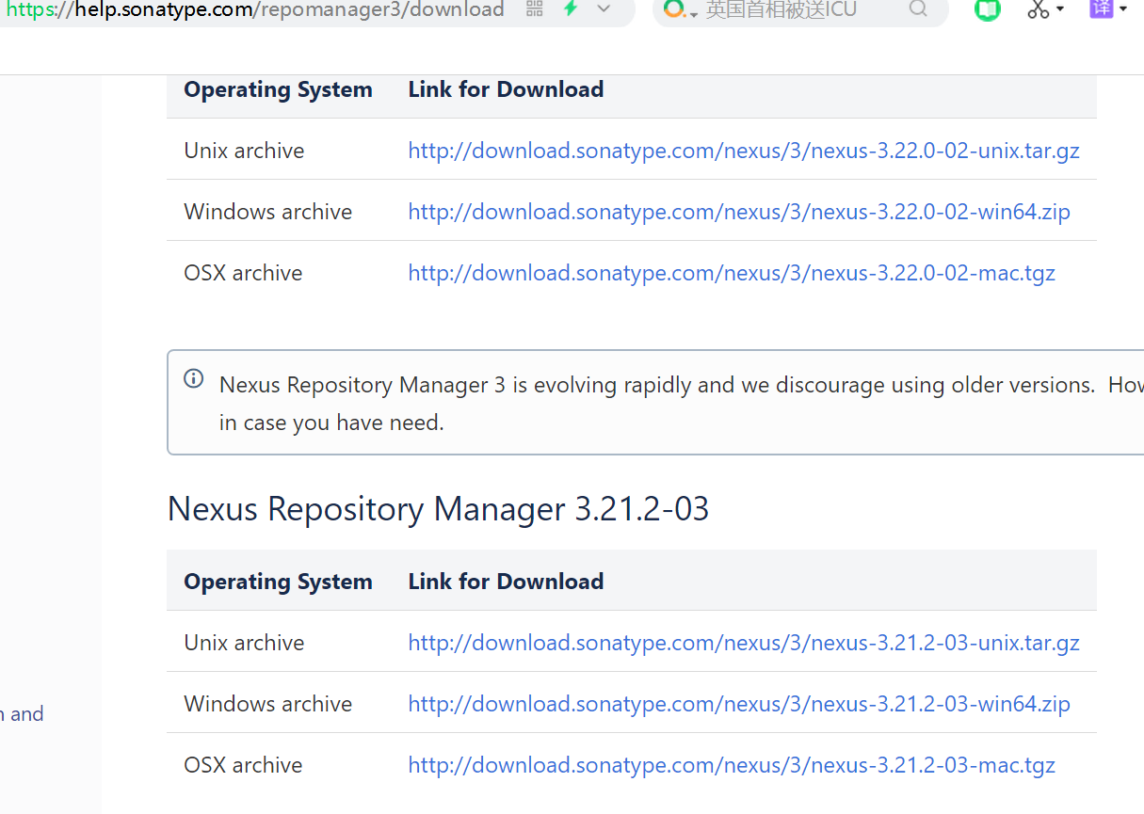Download nexus-3.22.0-02-mac.tgz link
Image resolution: width=1144 pixels, height=814 pixels.
(732, 273)
